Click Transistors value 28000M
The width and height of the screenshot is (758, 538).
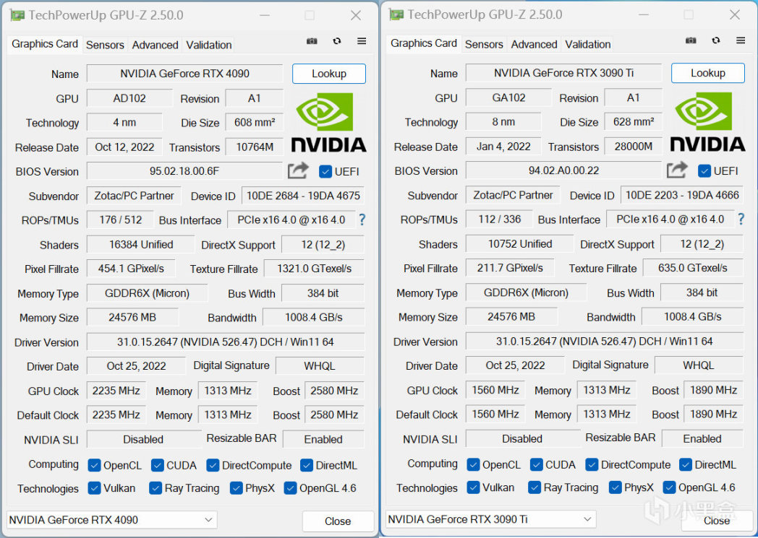tap(634, 147)
